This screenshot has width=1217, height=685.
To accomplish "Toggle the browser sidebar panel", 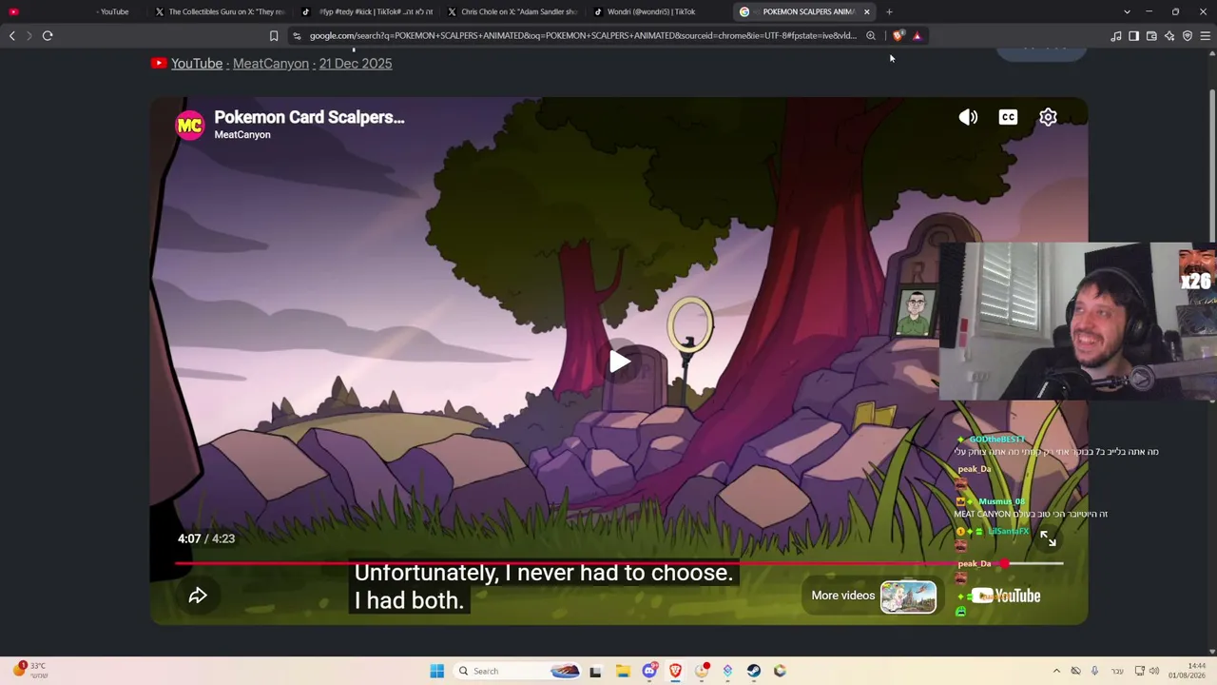I will [x=1133, y=36].
